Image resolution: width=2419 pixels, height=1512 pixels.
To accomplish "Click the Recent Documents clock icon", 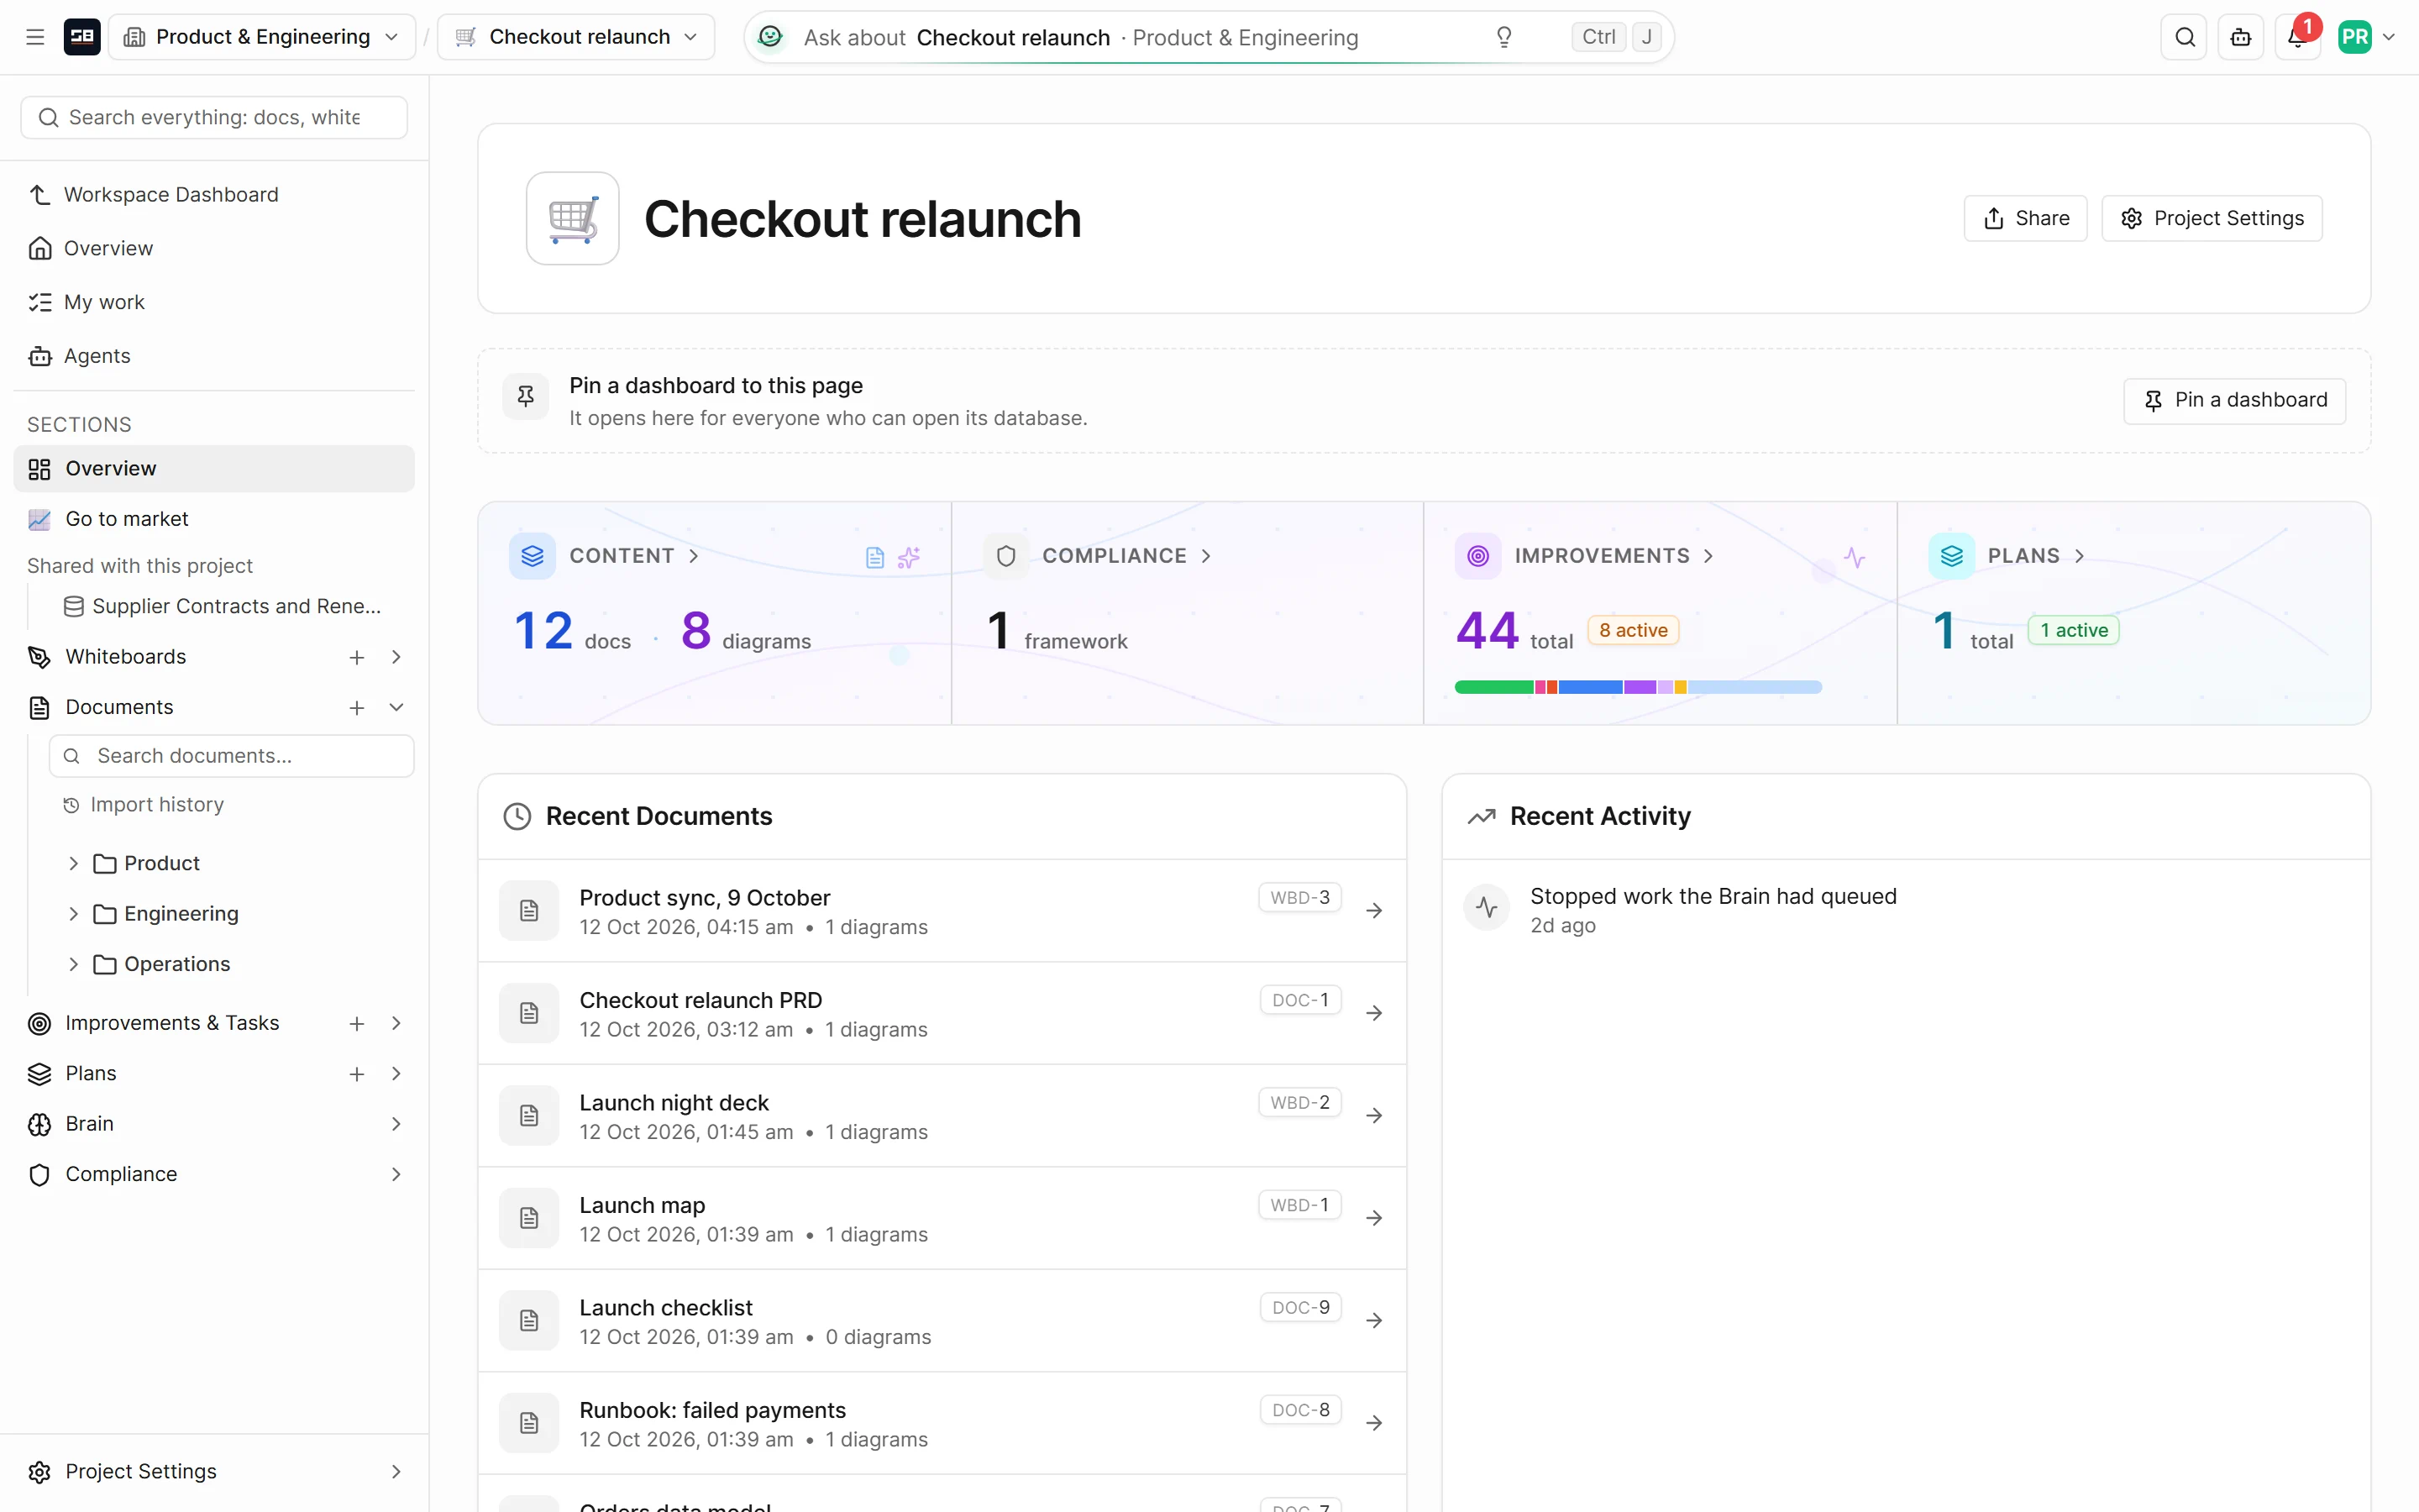I will 517,816.
